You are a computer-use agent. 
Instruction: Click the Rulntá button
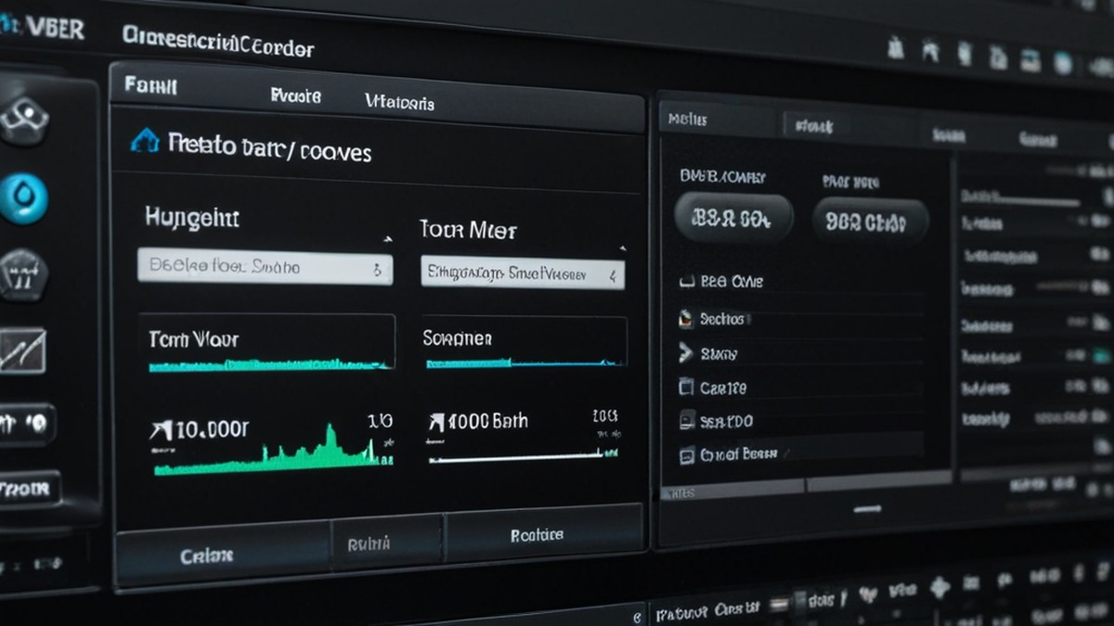point(388,543)
